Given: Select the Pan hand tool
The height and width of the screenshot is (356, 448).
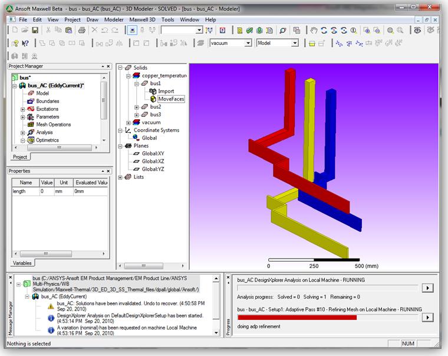Looking at the screenshot, I should tap(314, 30).
